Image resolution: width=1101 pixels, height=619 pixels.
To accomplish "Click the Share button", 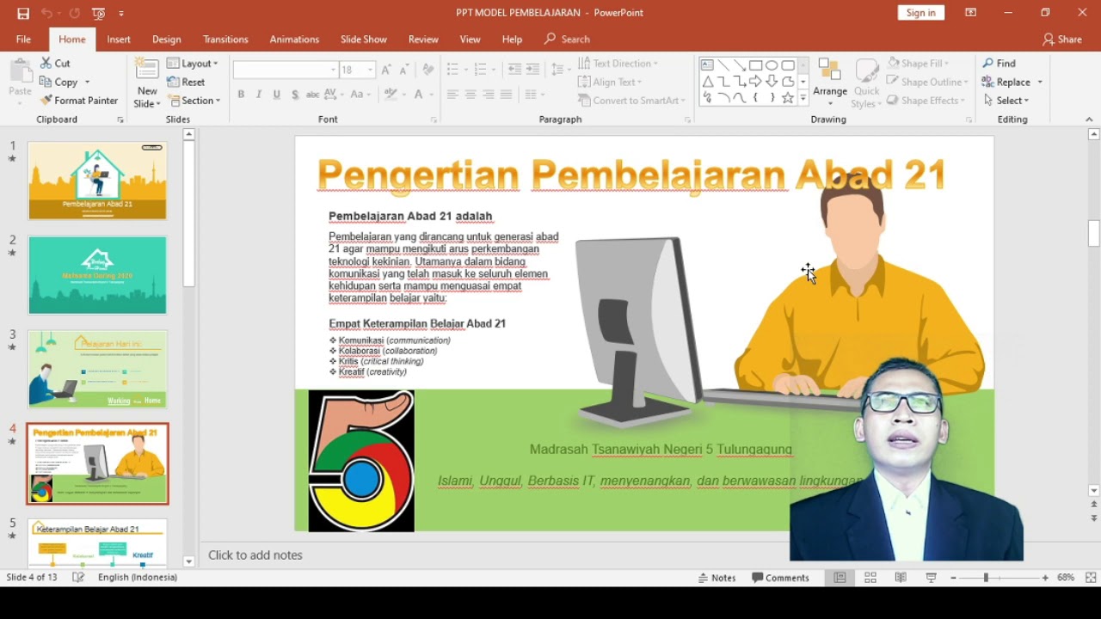I will click(1062, 40).
